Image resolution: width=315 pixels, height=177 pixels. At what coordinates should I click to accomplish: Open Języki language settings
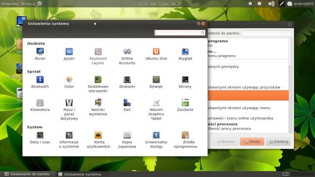click(x=69, y=54)
